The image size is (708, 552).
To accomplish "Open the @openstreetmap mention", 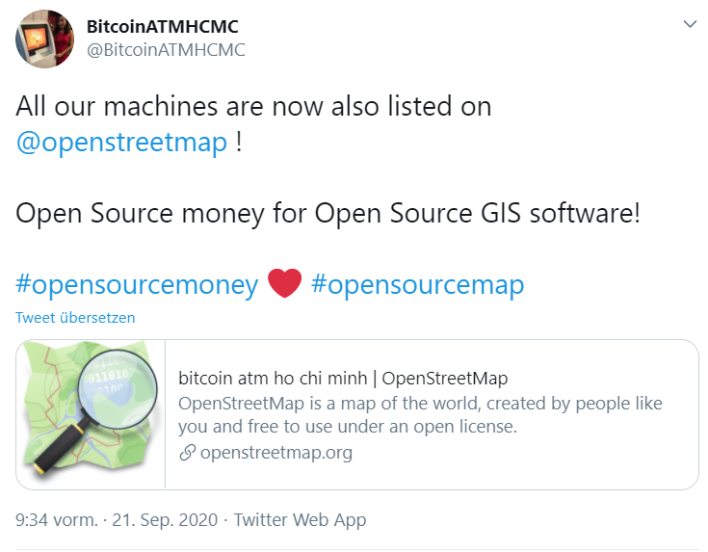I will (121, 143).
